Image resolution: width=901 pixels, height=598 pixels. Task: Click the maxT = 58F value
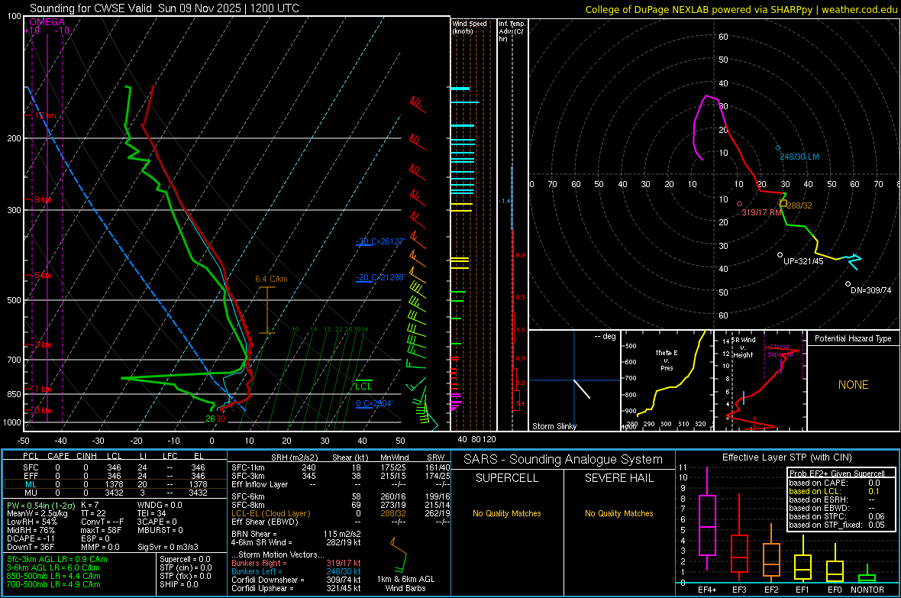click(101, 530)
